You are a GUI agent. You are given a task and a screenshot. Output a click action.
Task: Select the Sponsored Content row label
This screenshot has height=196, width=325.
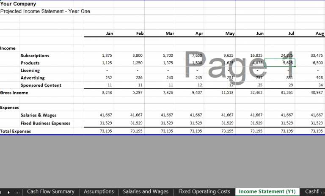click(41, 85)
